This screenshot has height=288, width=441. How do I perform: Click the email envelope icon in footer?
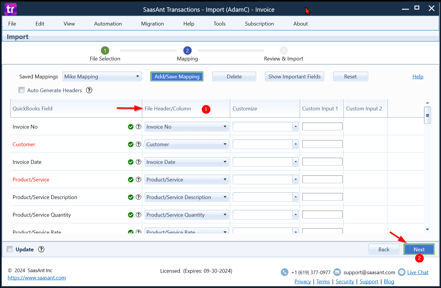[x=337, y=272]
